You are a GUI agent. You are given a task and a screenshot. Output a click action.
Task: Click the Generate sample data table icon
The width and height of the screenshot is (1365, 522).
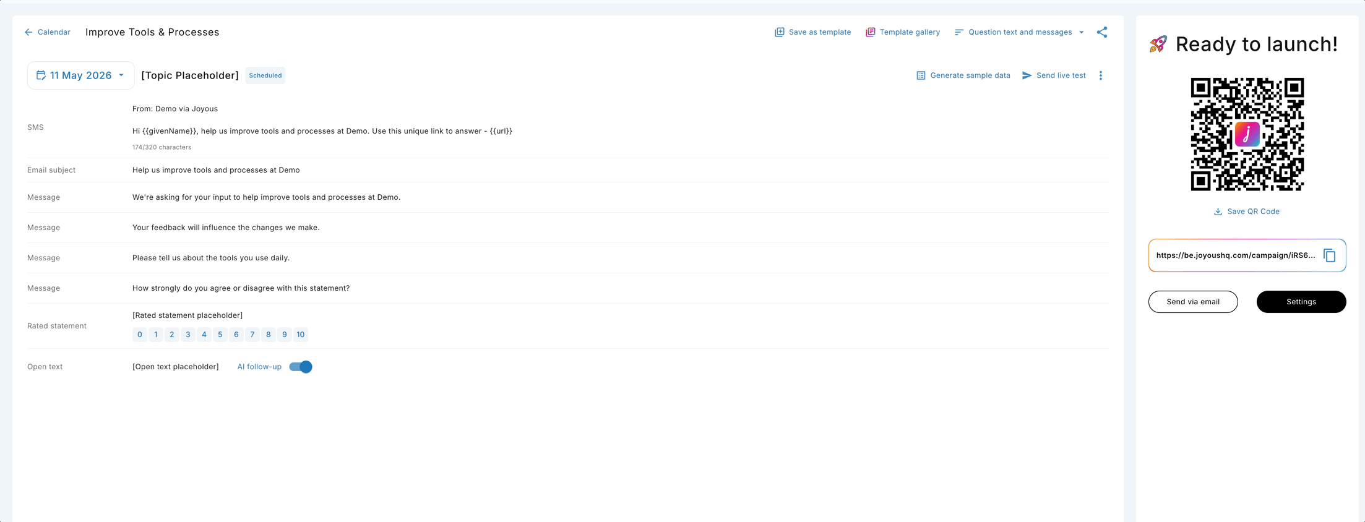pos(921,75)
